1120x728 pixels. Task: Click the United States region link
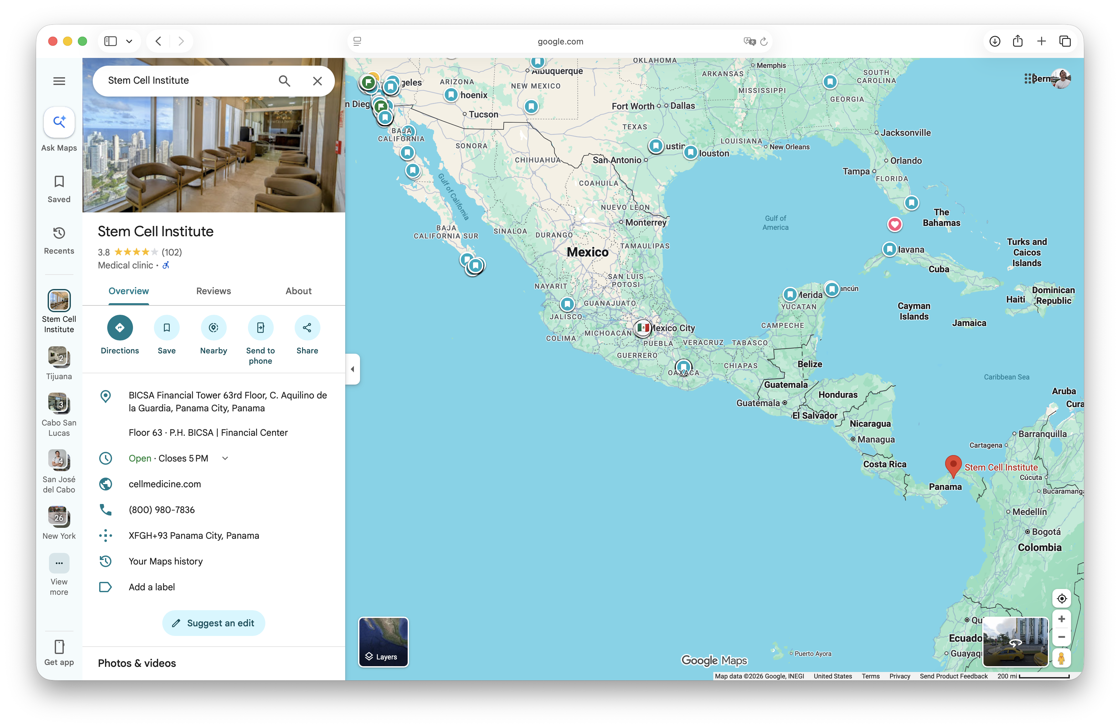832,676
